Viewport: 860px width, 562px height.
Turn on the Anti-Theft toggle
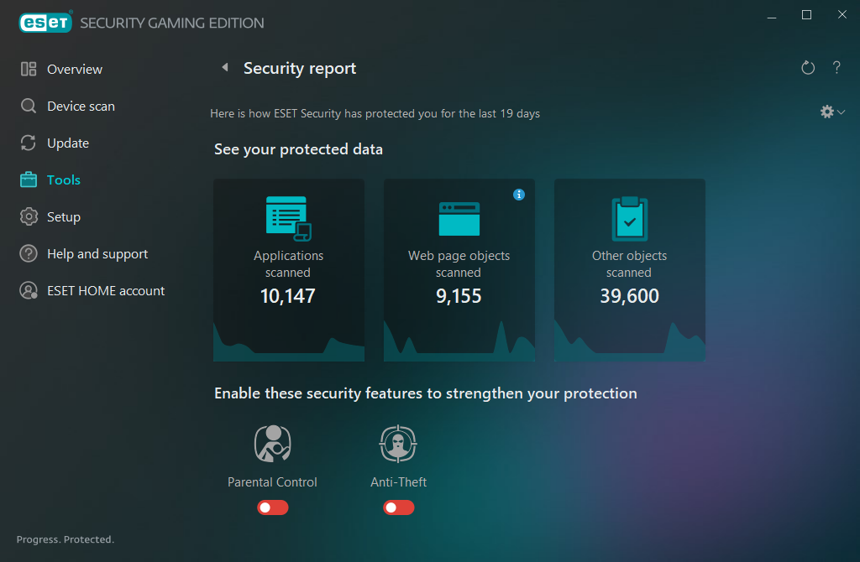click(399, 507)
